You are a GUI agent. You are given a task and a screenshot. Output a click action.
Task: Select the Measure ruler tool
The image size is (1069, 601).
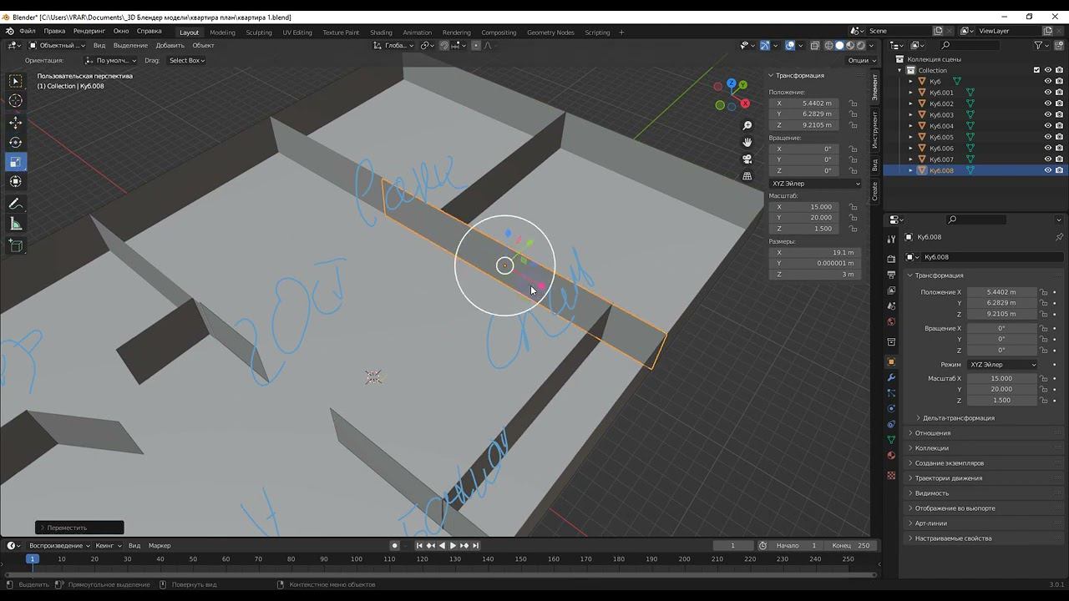click(x=16, y=224)
